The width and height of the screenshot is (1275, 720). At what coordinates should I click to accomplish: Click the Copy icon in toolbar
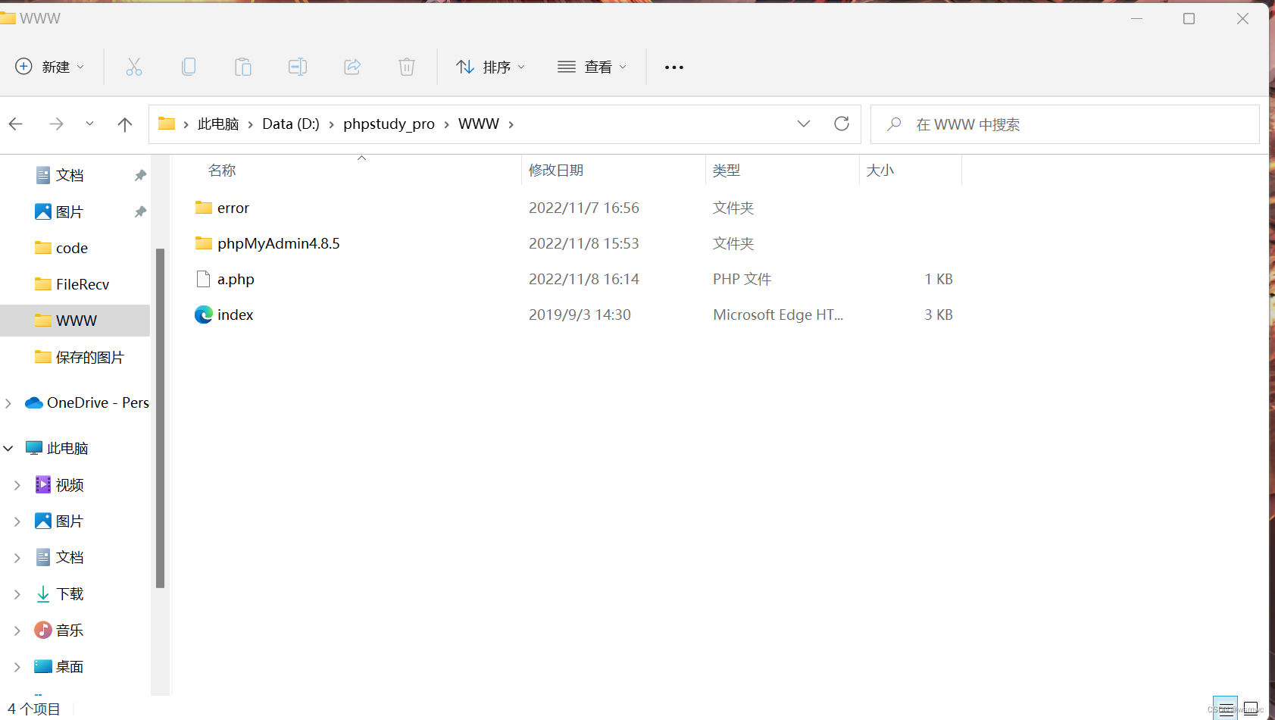tap(189, 67)
